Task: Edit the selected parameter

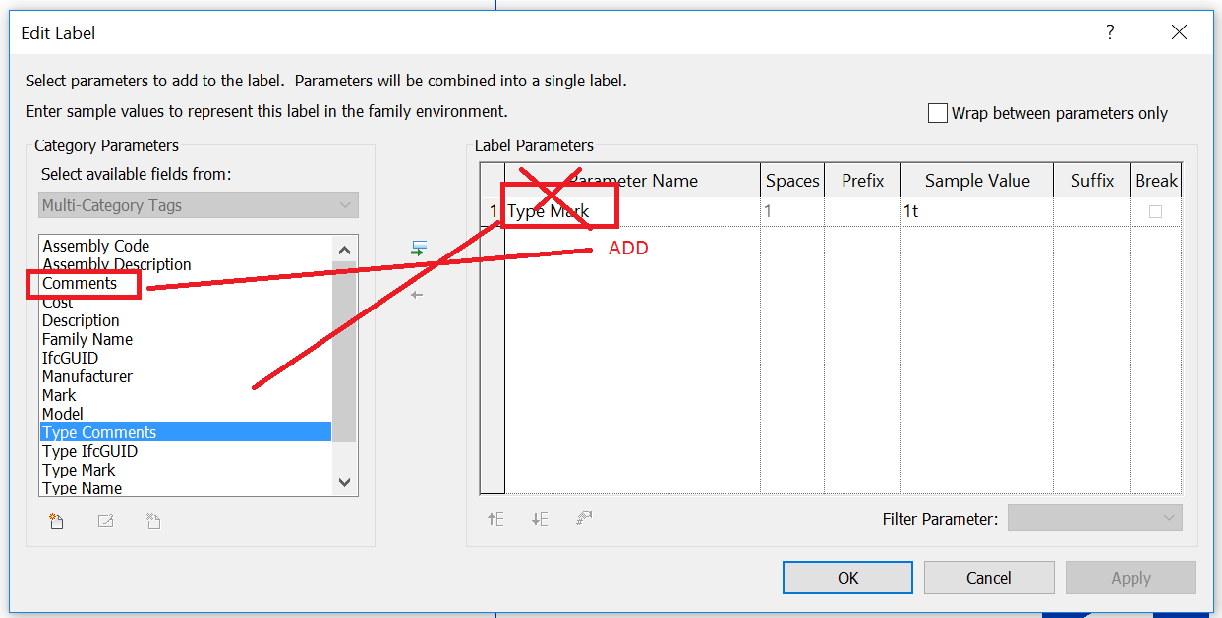Action: point(105,520)
